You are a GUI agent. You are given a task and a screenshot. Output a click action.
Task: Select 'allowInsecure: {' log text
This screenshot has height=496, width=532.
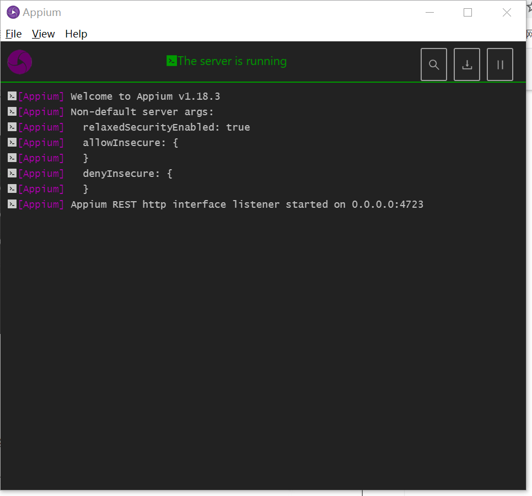click(130, 143)
